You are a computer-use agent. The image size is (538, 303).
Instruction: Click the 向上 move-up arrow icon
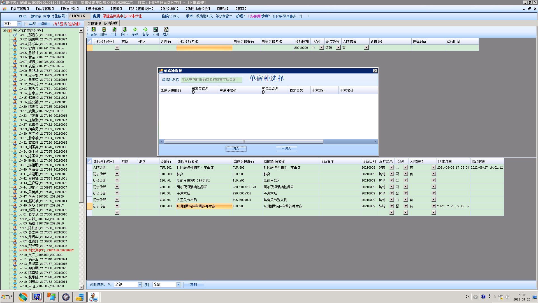click(x=114, y=29)
